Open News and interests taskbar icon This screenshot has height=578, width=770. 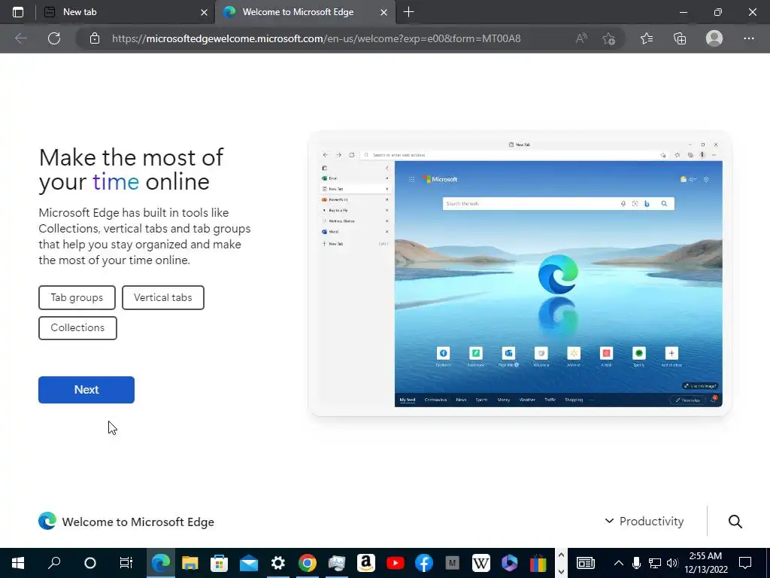coord(585,563)
